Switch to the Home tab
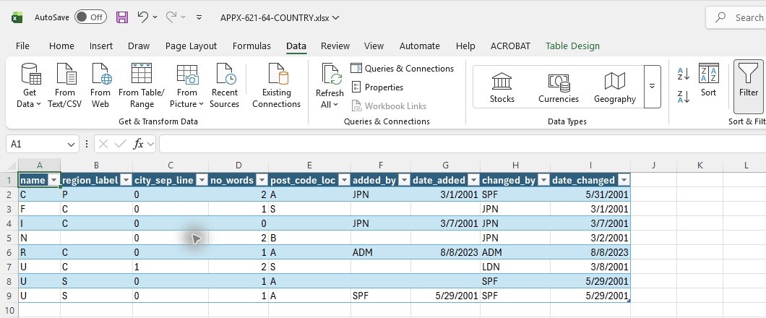The image size is (766, 318). coord(61,46)
